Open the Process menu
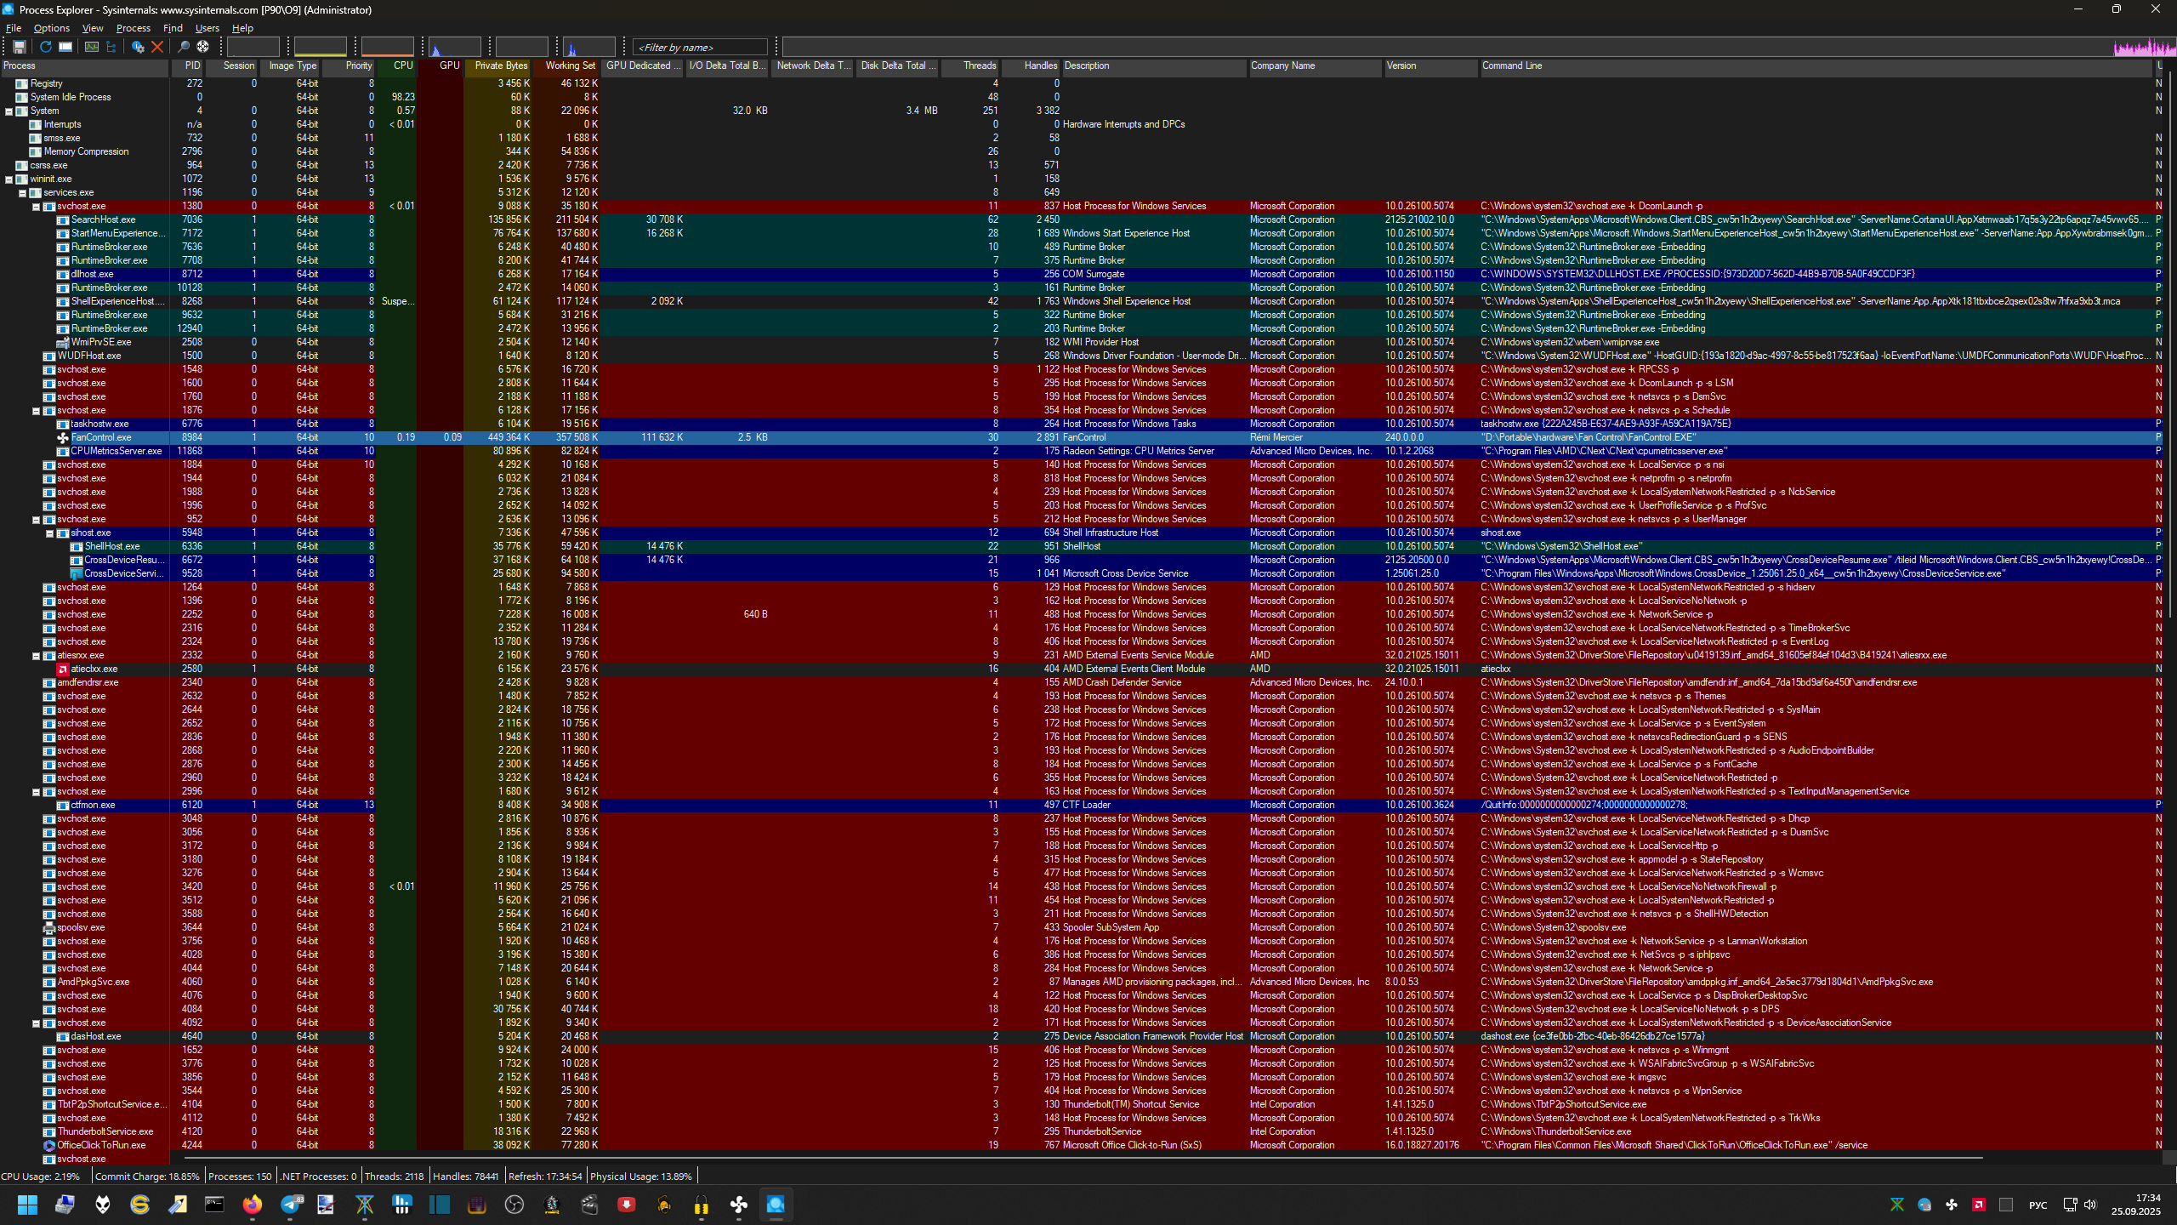The image size is (2177, 1225). point(133,28)
